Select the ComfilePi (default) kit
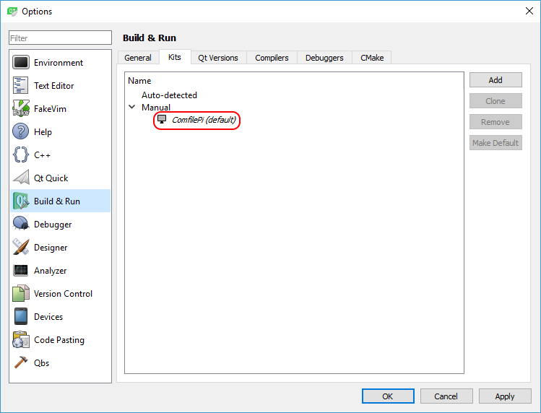Screen dimensions: 541x413 [203, 120]
